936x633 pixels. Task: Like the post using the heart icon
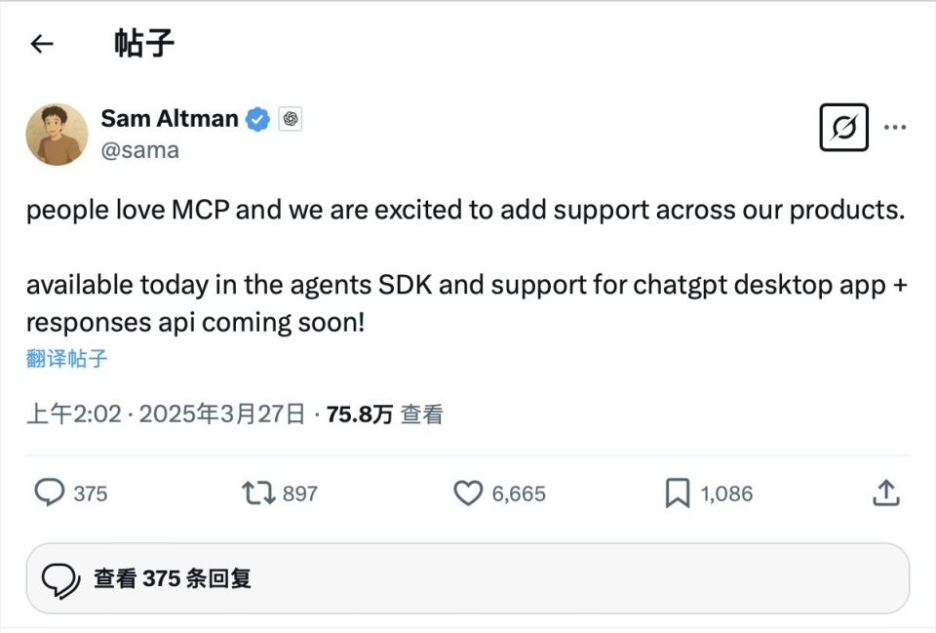pyautogui.click(x=469, y=493)
